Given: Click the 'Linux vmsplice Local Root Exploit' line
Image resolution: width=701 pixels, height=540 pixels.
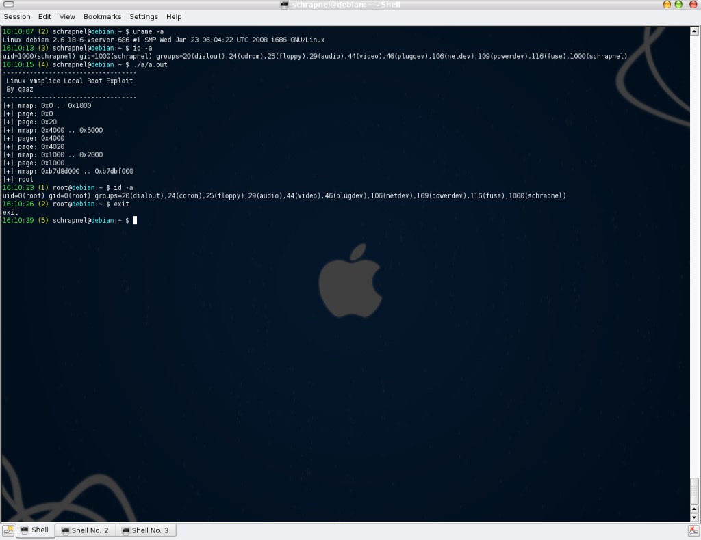Looking at the screenshot, I should pos(69,81).
